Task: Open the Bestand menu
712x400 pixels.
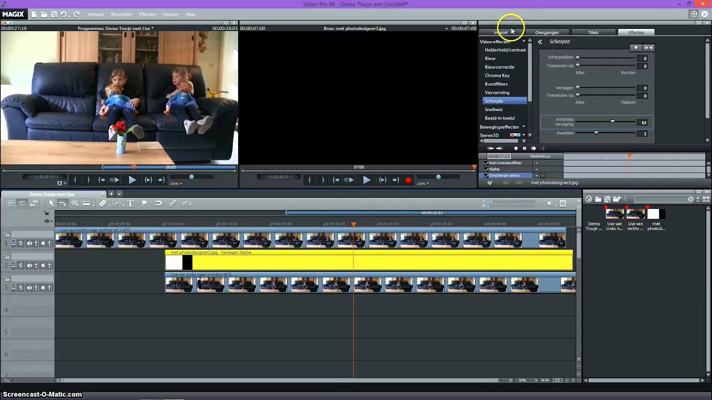Action: [96, 14]
